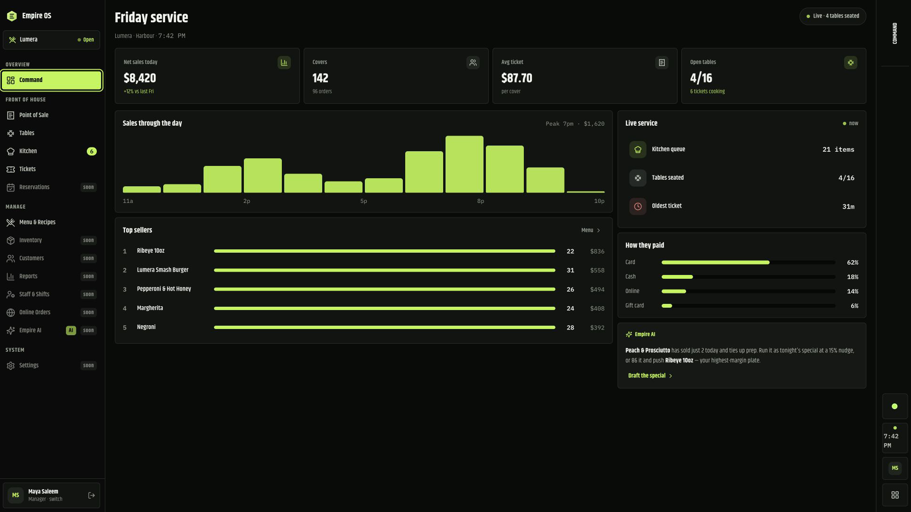Click the $87.70 average ticket value
The height and width of the screenshot is (512, 911).
[x=517, y=78]
